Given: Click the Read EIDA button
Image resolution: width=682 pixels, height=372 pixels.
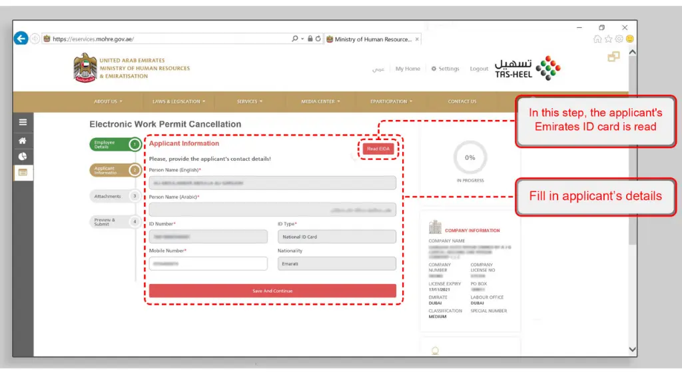Looking at the screenshot, I should 378,149.
